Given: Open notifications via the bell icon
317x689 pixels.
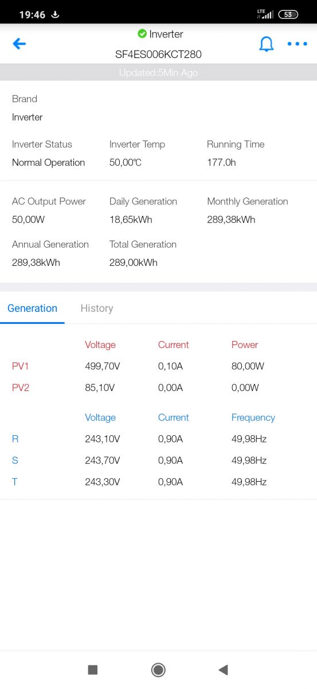Looking at the screenshot, I should point(267,44).
